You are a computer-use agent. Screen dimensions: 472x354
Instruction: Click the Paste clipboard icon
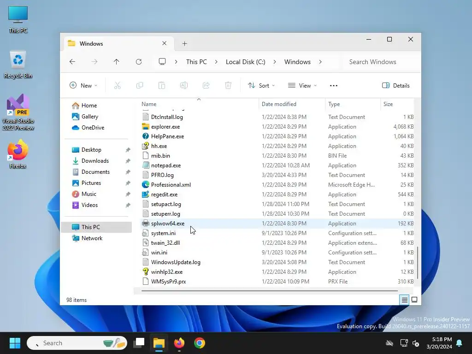point(162,85)
